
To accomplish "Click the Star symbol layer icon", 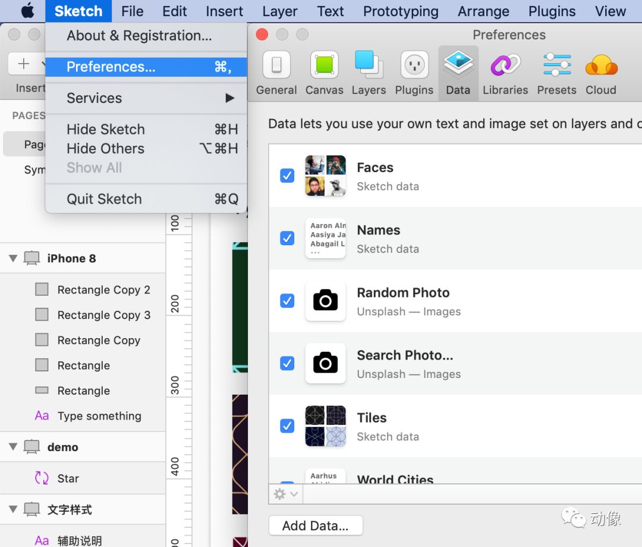I will pyautogui.click(x=42, y=478).
